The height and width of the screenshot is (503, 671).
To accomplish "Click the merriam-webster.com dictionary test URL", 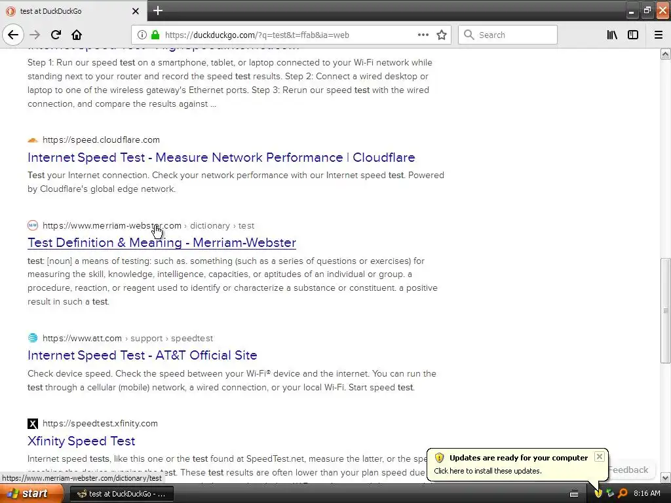I will point(148,225).
